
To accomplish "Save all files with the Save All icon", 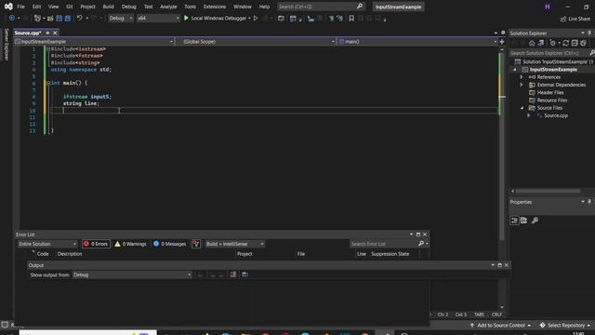I will tap(68, 18).
